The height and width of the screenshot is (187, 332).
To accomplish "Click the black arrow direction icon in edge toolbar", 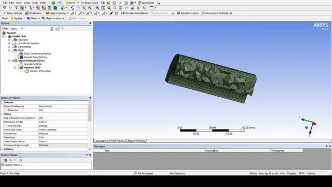I will pyautogui.click(x=111, y=13).
